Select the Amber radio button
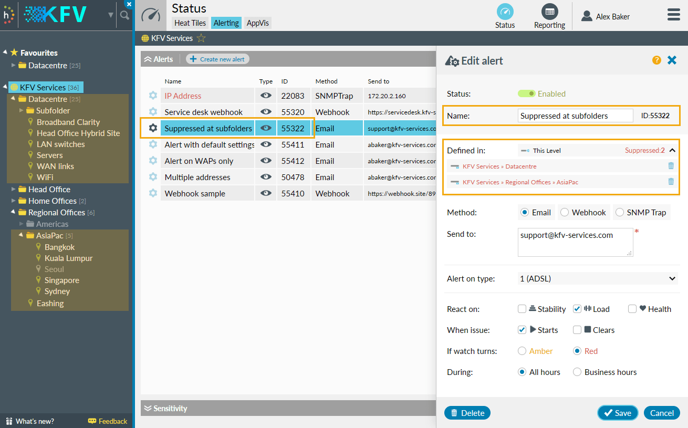 pyautogui.click(x=523, y=351)
